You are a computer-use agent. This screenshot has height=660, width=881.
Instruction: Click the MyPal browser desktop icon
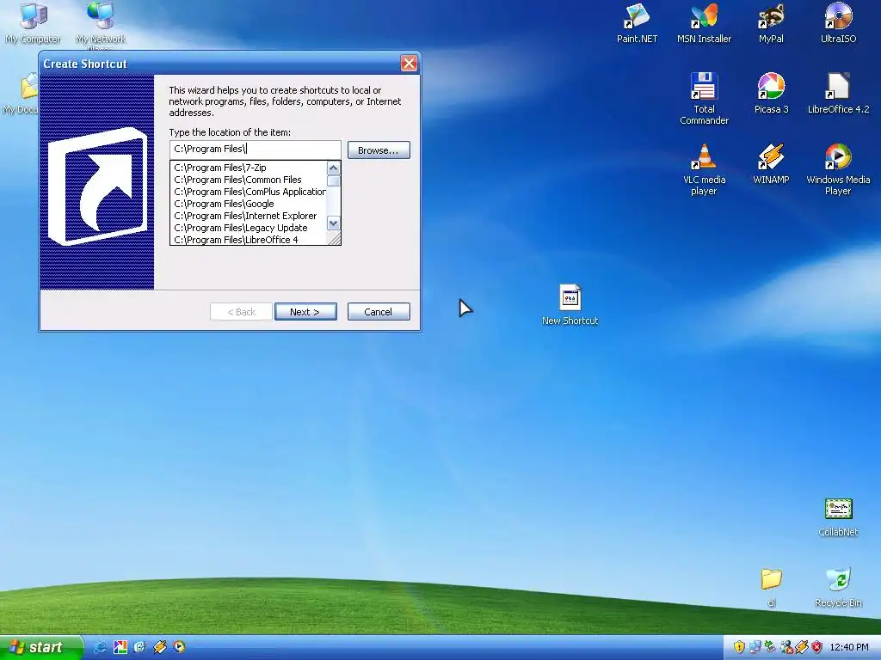click(x=771, y=23)
